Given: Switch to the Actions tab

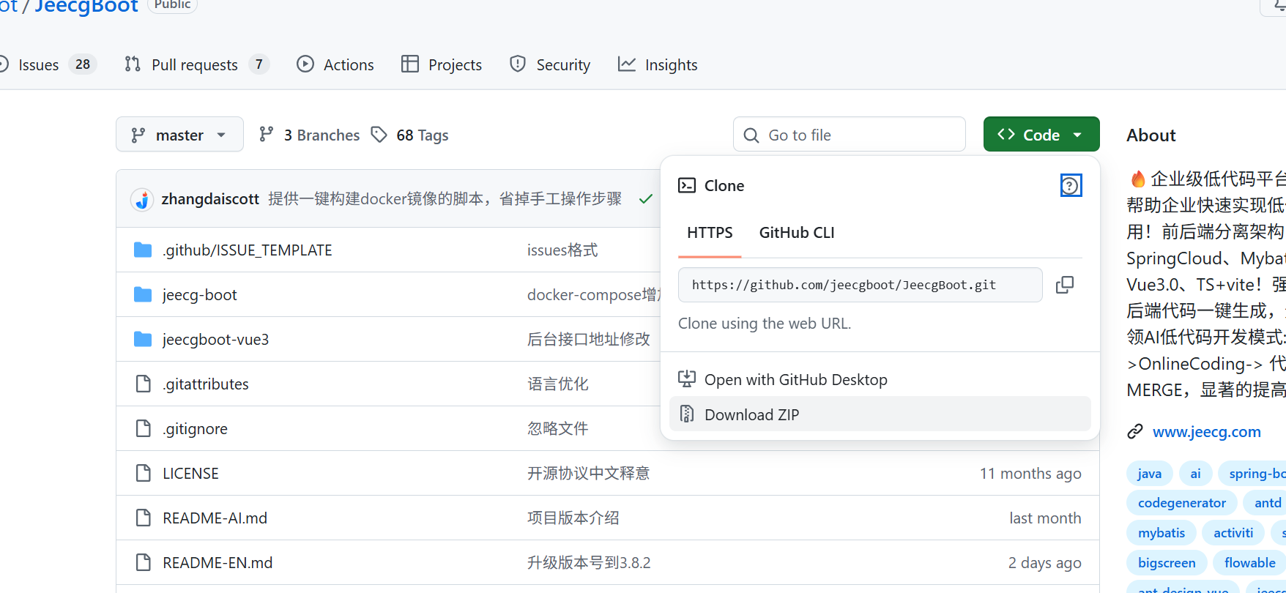Looking at the screenshot, I should pyautogui.click(x=335, y=64).
